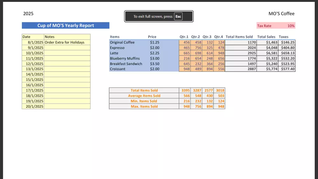
Task: Select the $5,774 total sales cell
Action: coord(267,69)
